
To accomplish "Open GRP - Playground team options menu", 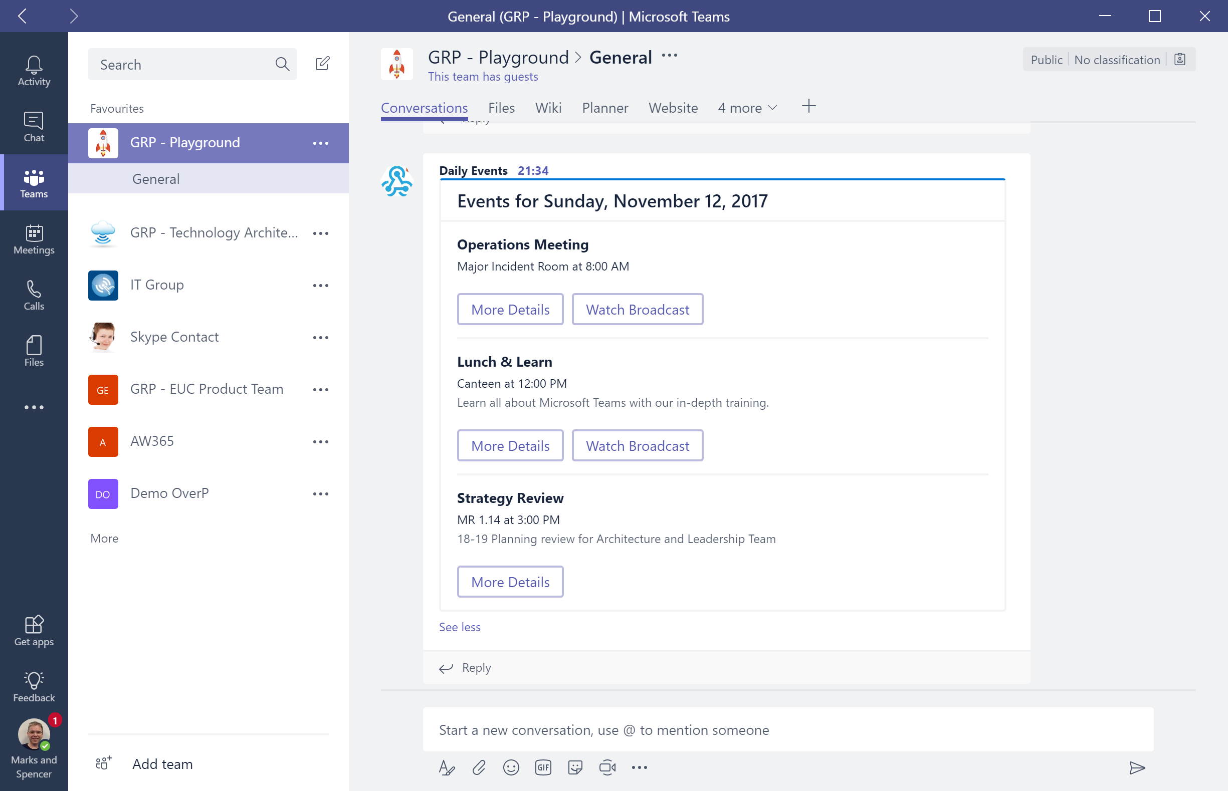I will point(321,143).
